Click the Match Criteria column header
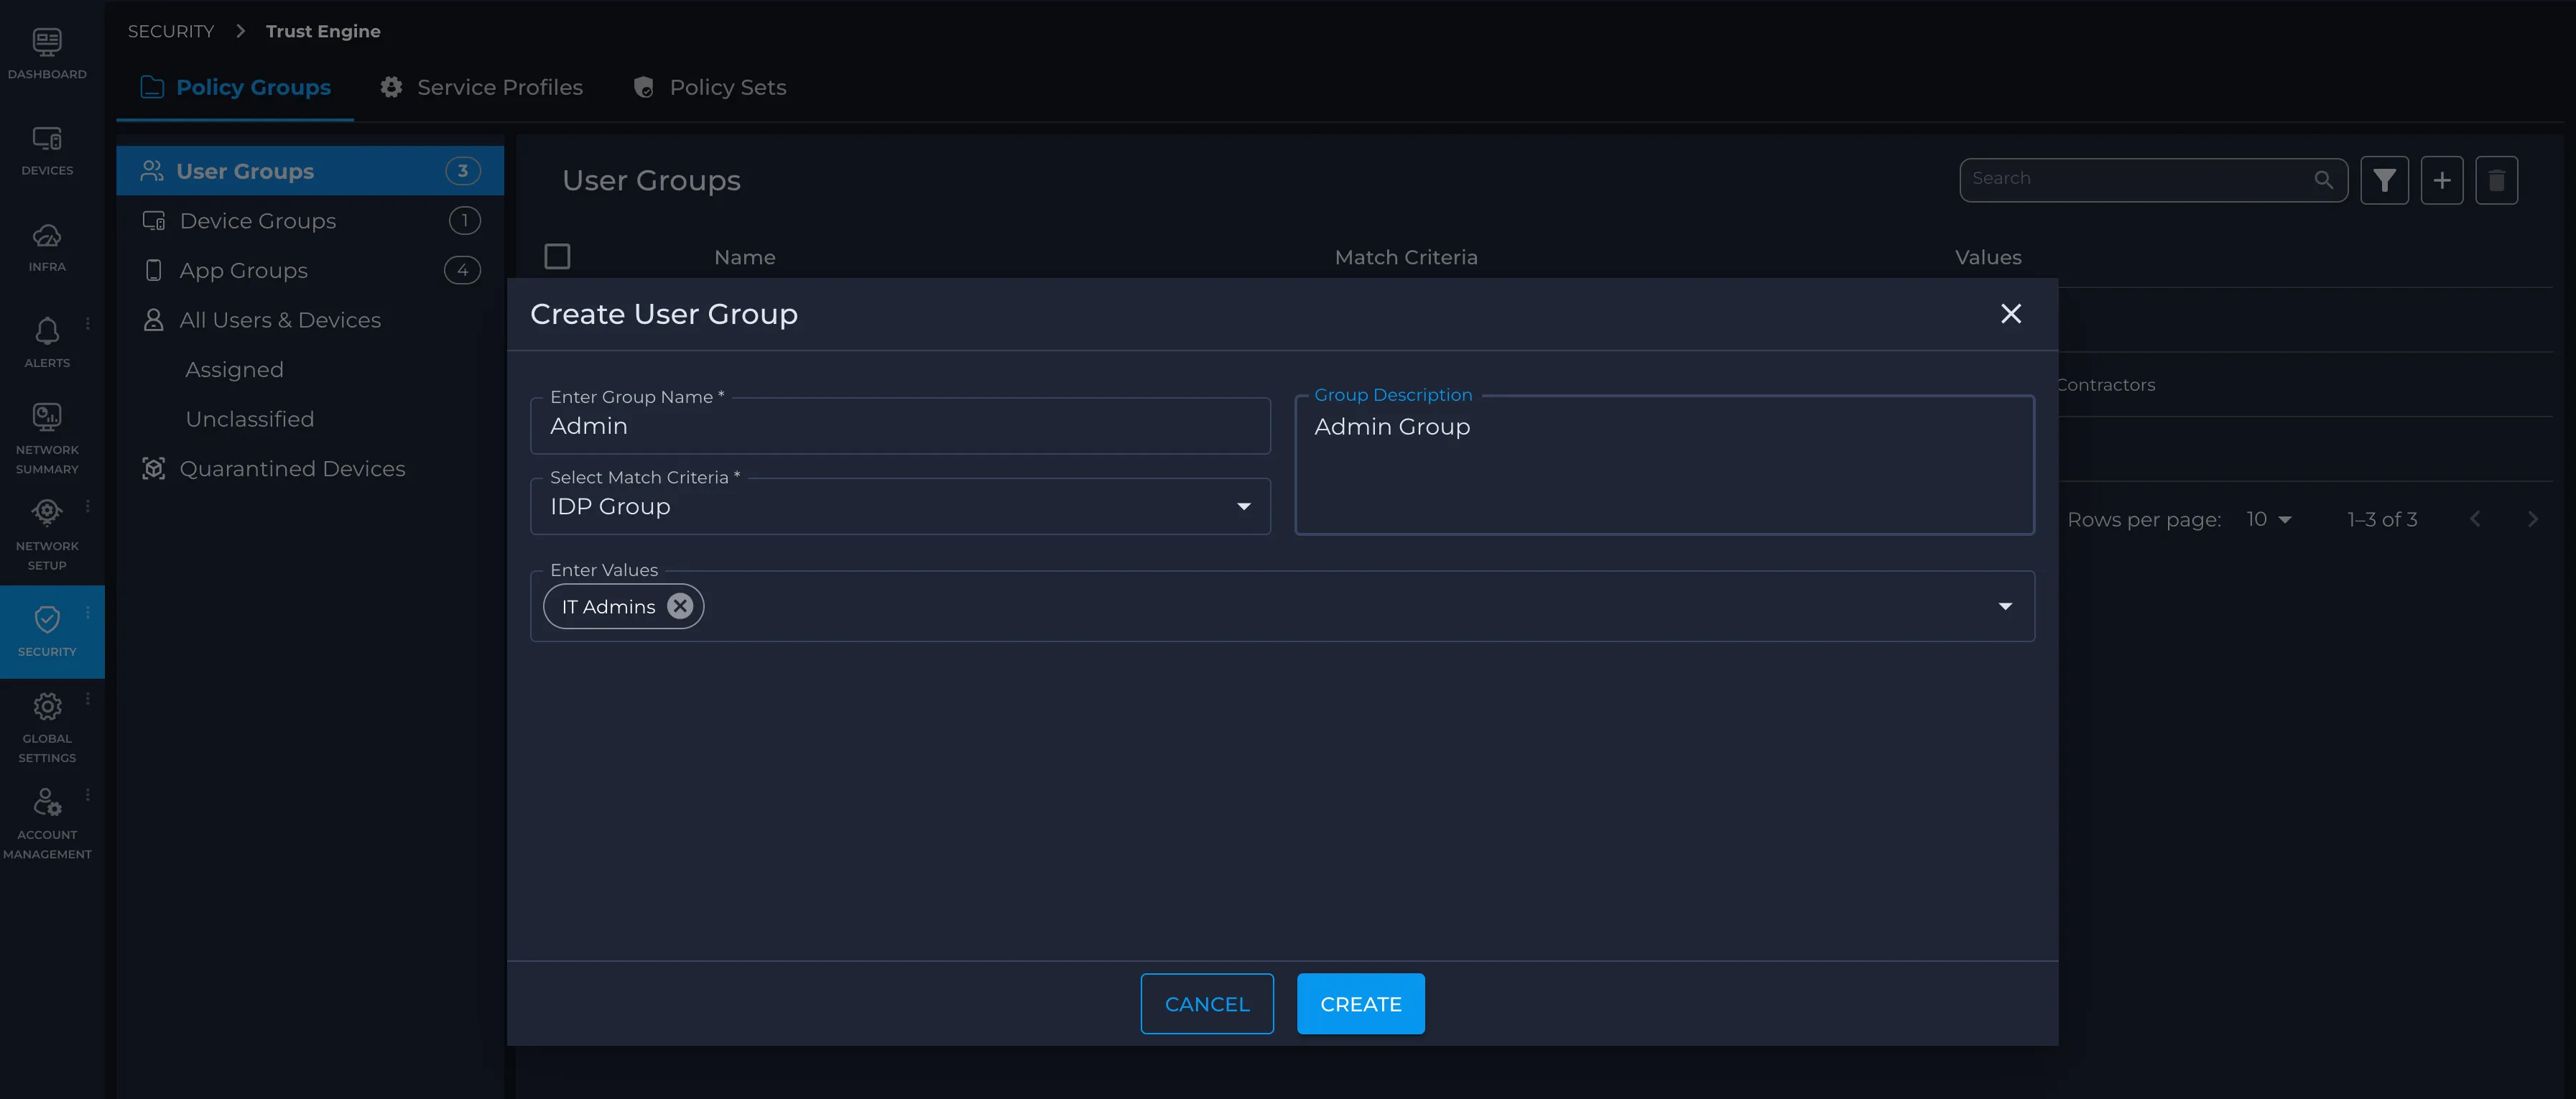 click(1406, 257)
